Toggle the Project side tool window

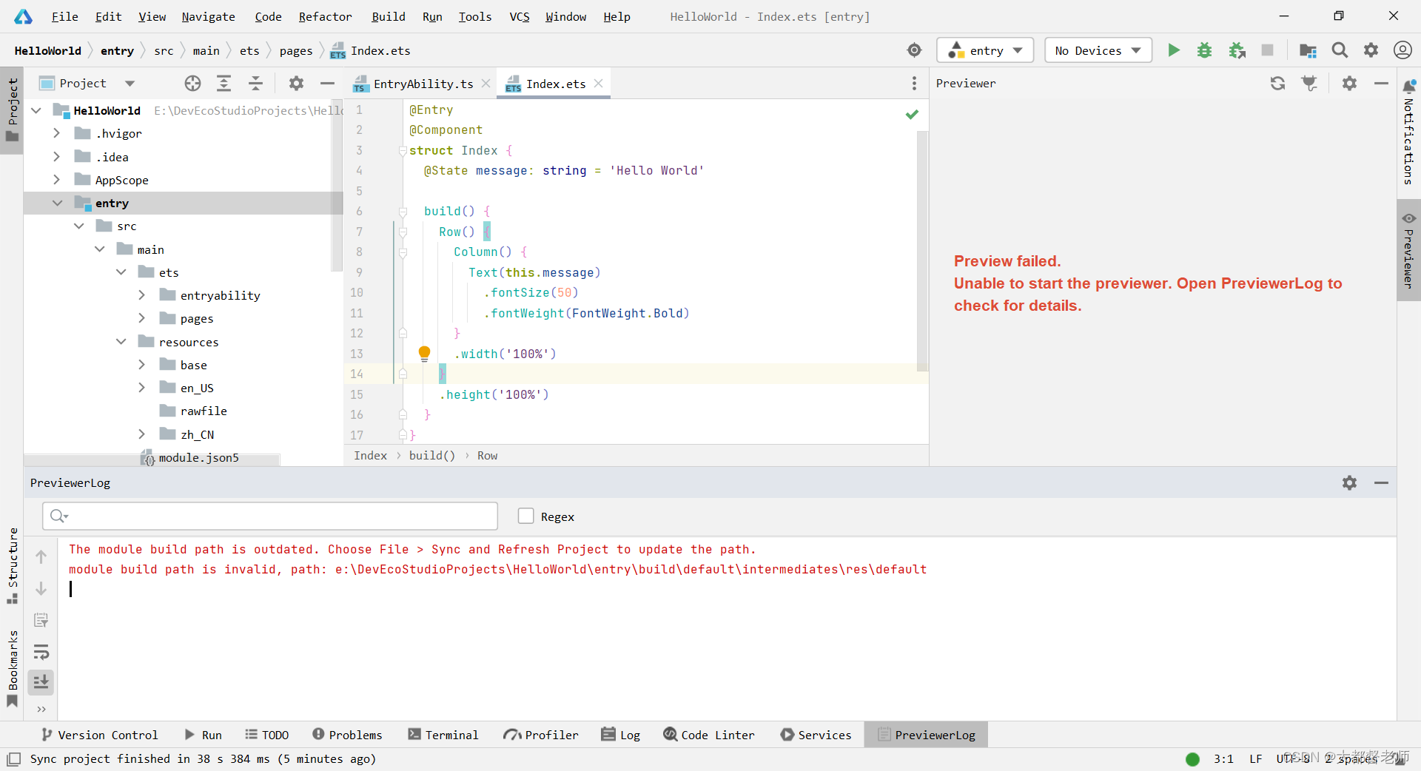pos(12,110)
